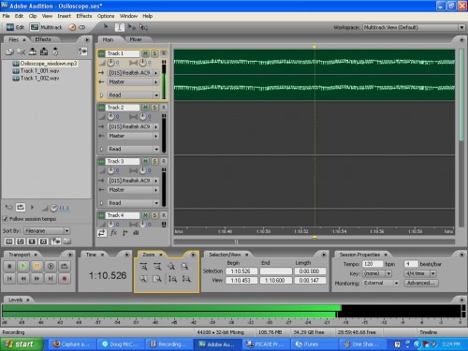
Task: Switch to the Effects panel tab
Action: tap(43, 39)
